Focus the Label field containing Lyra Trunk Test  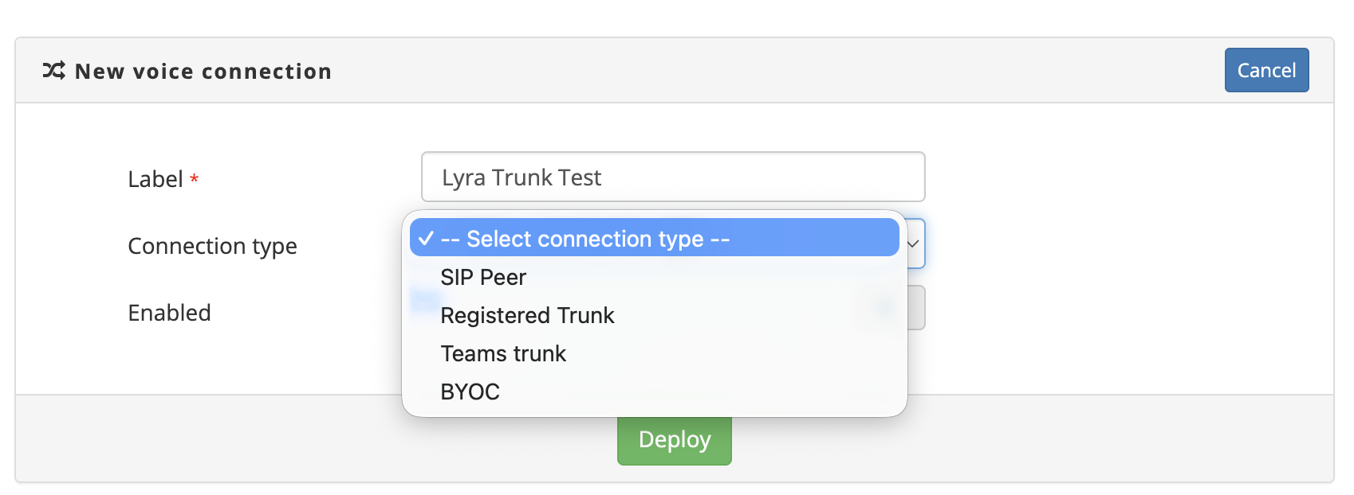pyautogui.click(x=672, y=177)
